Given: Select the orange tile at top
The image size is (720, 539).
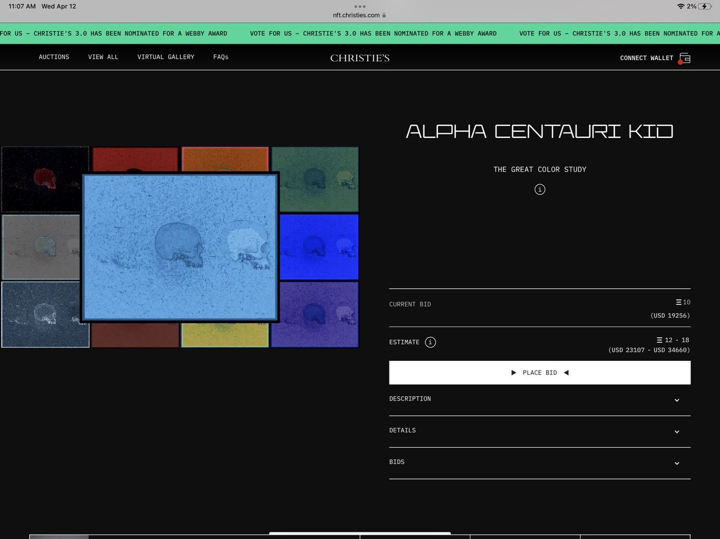Looking at the screenshot, I should [225, 159].
